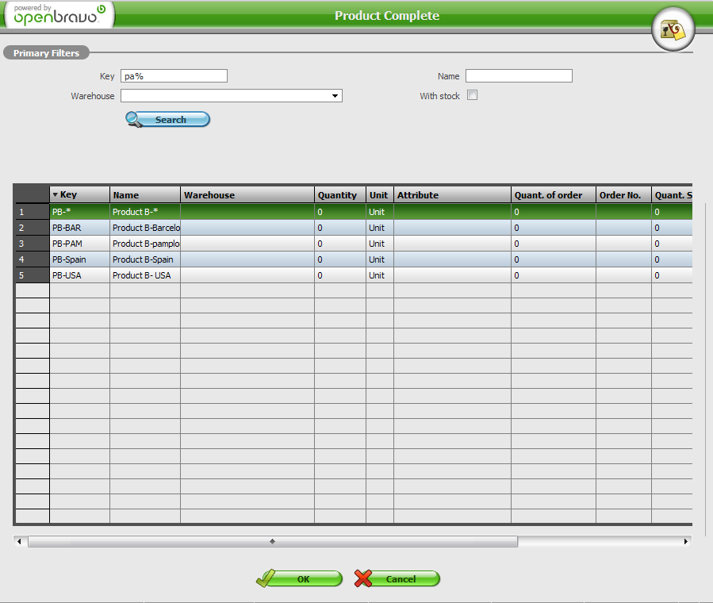This screenshot has height=603, width=713.
Task: Click row number 2 in grid
Action: point(33,228)
